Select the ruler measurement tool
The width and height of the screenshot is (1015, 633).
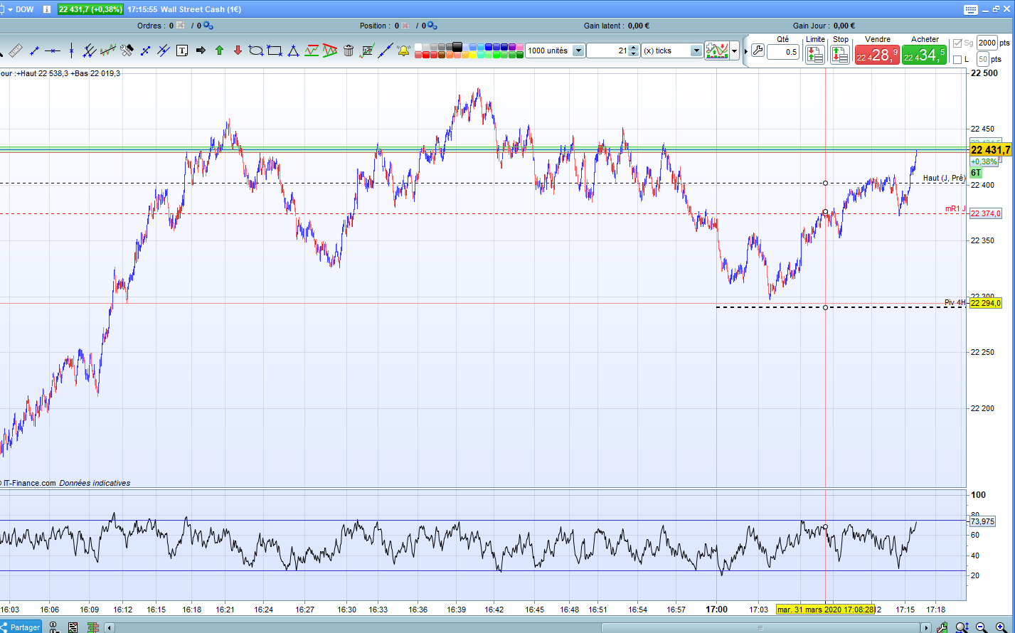click(16, 50)
